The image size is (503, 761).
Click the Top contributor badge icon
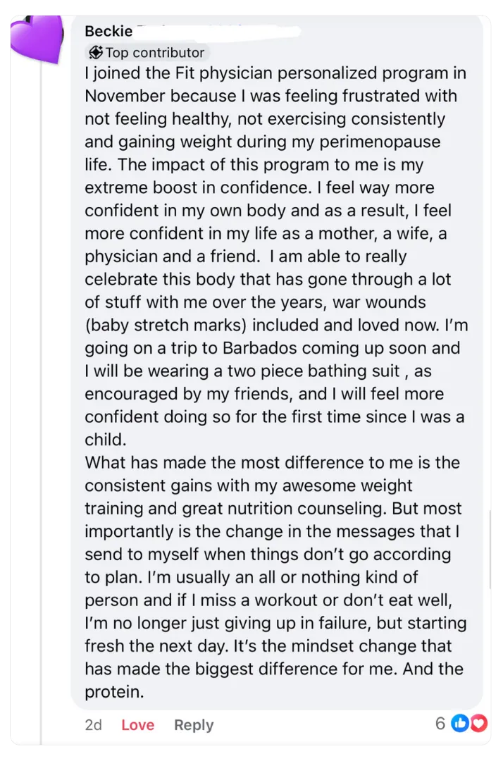[x=96, y=52]
